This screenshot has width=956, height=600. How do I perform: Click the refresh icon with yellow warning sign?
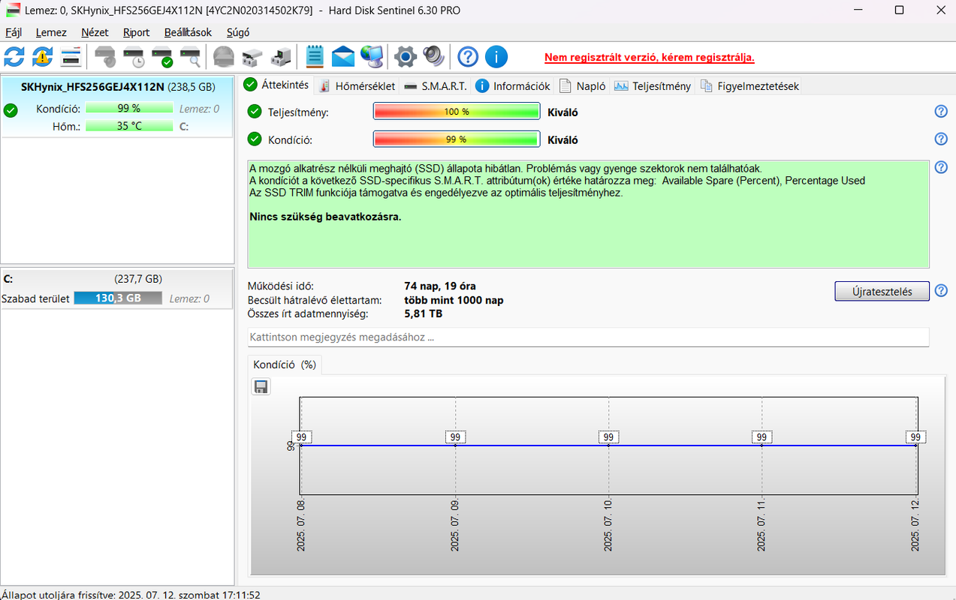pos(42,56)
